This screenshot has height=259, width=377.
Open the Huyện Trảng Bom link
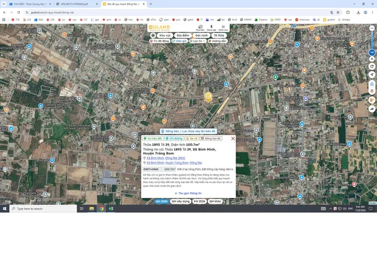click(x=177, y=163)
